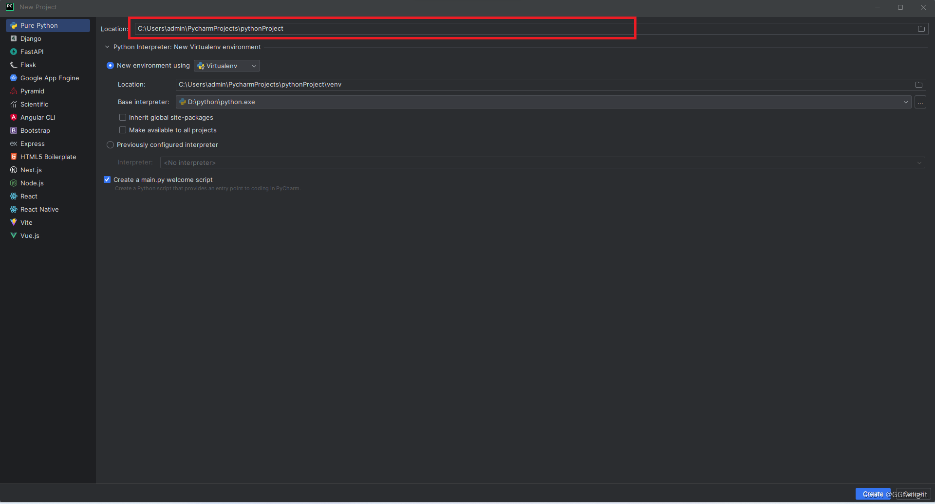Enable Make available to all projects
Viewport: 935px width, 504px height.
click(123, 130)
